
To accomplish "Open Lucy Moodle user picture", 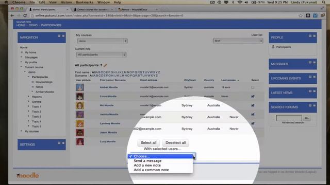I will pyautogui.click(x=80, y=141).
